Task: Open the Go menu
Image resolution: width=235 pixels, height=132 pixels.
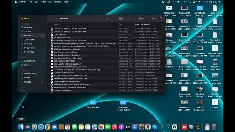Action: point(50,2)
